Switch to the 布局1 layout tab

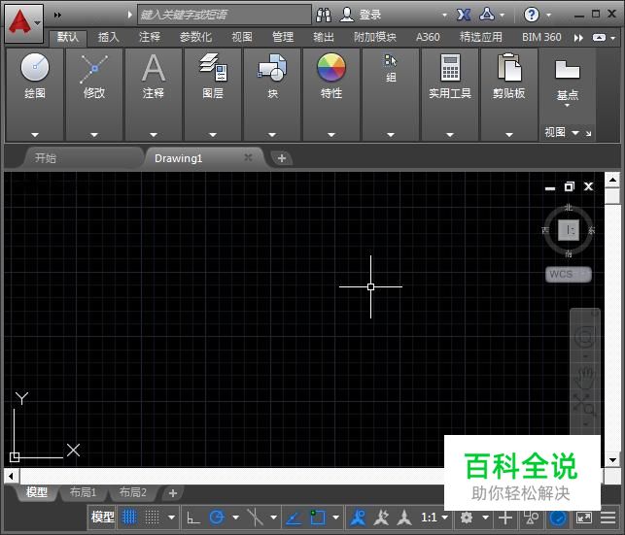tap(82, 492)
